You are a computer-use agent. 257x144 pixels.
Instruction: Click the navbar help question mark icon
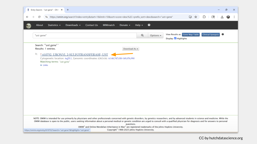tap(149, 25)
